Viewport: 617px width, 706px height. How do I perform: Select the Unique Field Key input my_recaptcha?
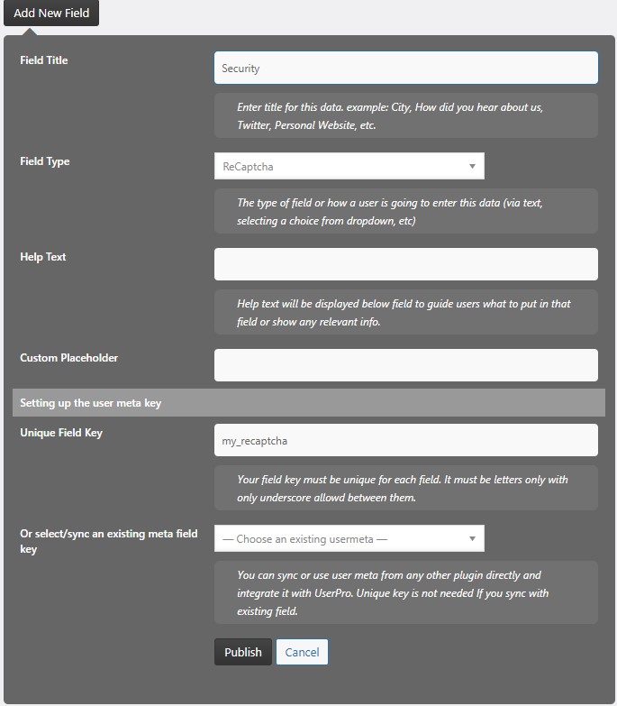(x=405, y=440)
